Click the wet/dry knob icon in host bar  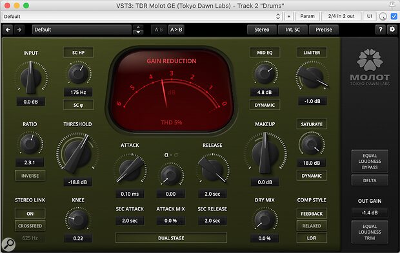pyautogui.click(x=383, y=16)
